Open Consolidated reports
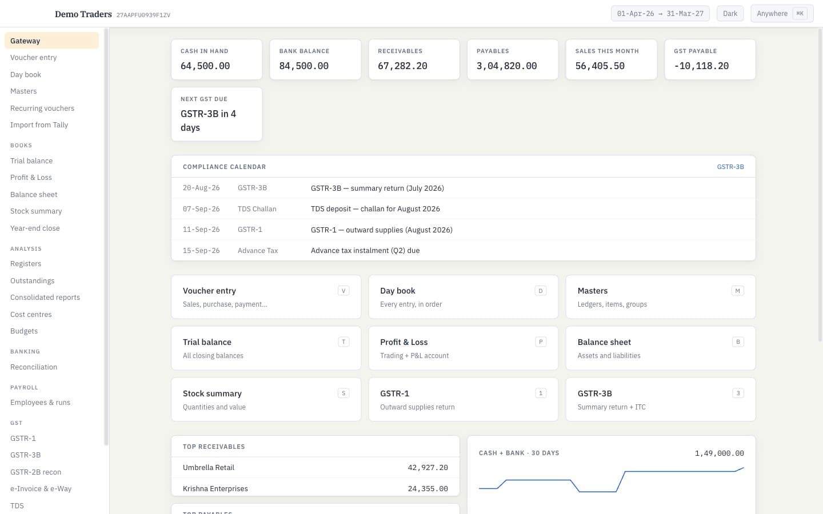 coord(51,298)
